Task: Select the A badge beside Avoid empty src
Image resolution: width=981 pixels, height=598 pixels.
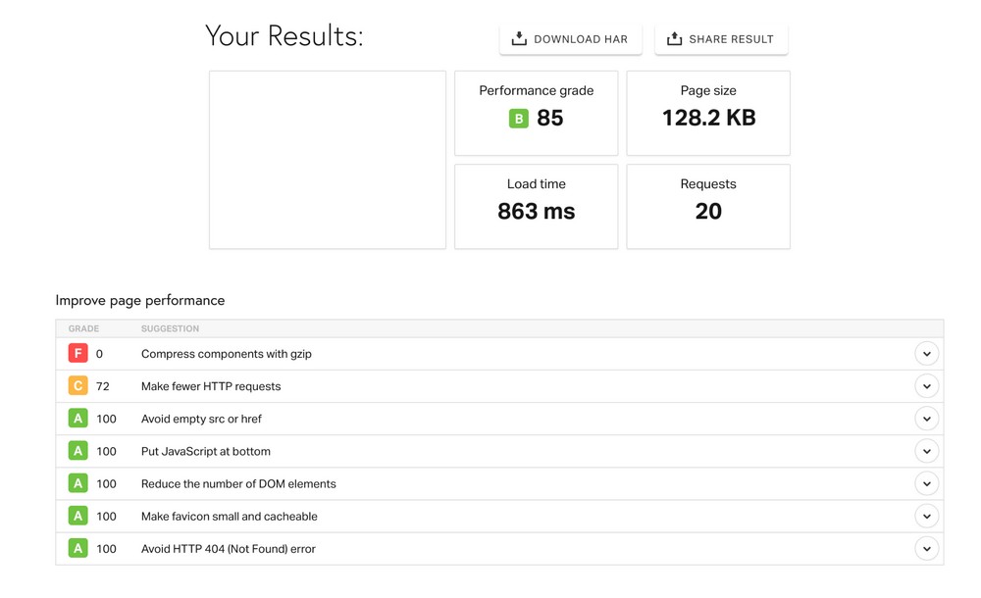Action: (77, 418)
